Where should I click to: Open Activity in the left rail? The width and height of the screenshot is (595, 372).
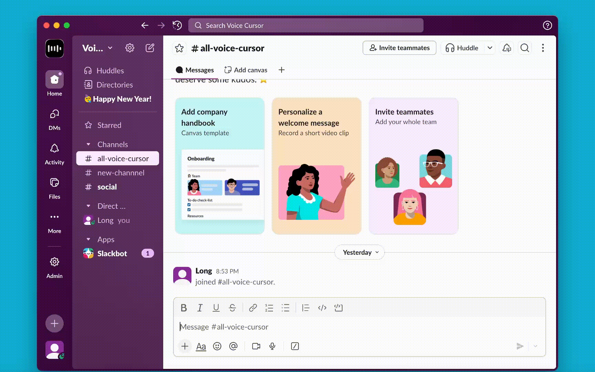pyautogui.click(x=54, y=153)
